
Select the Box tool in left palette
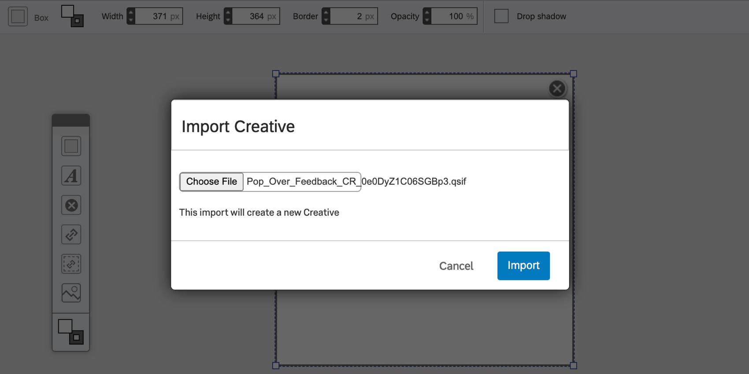click(x=71, y=146)
